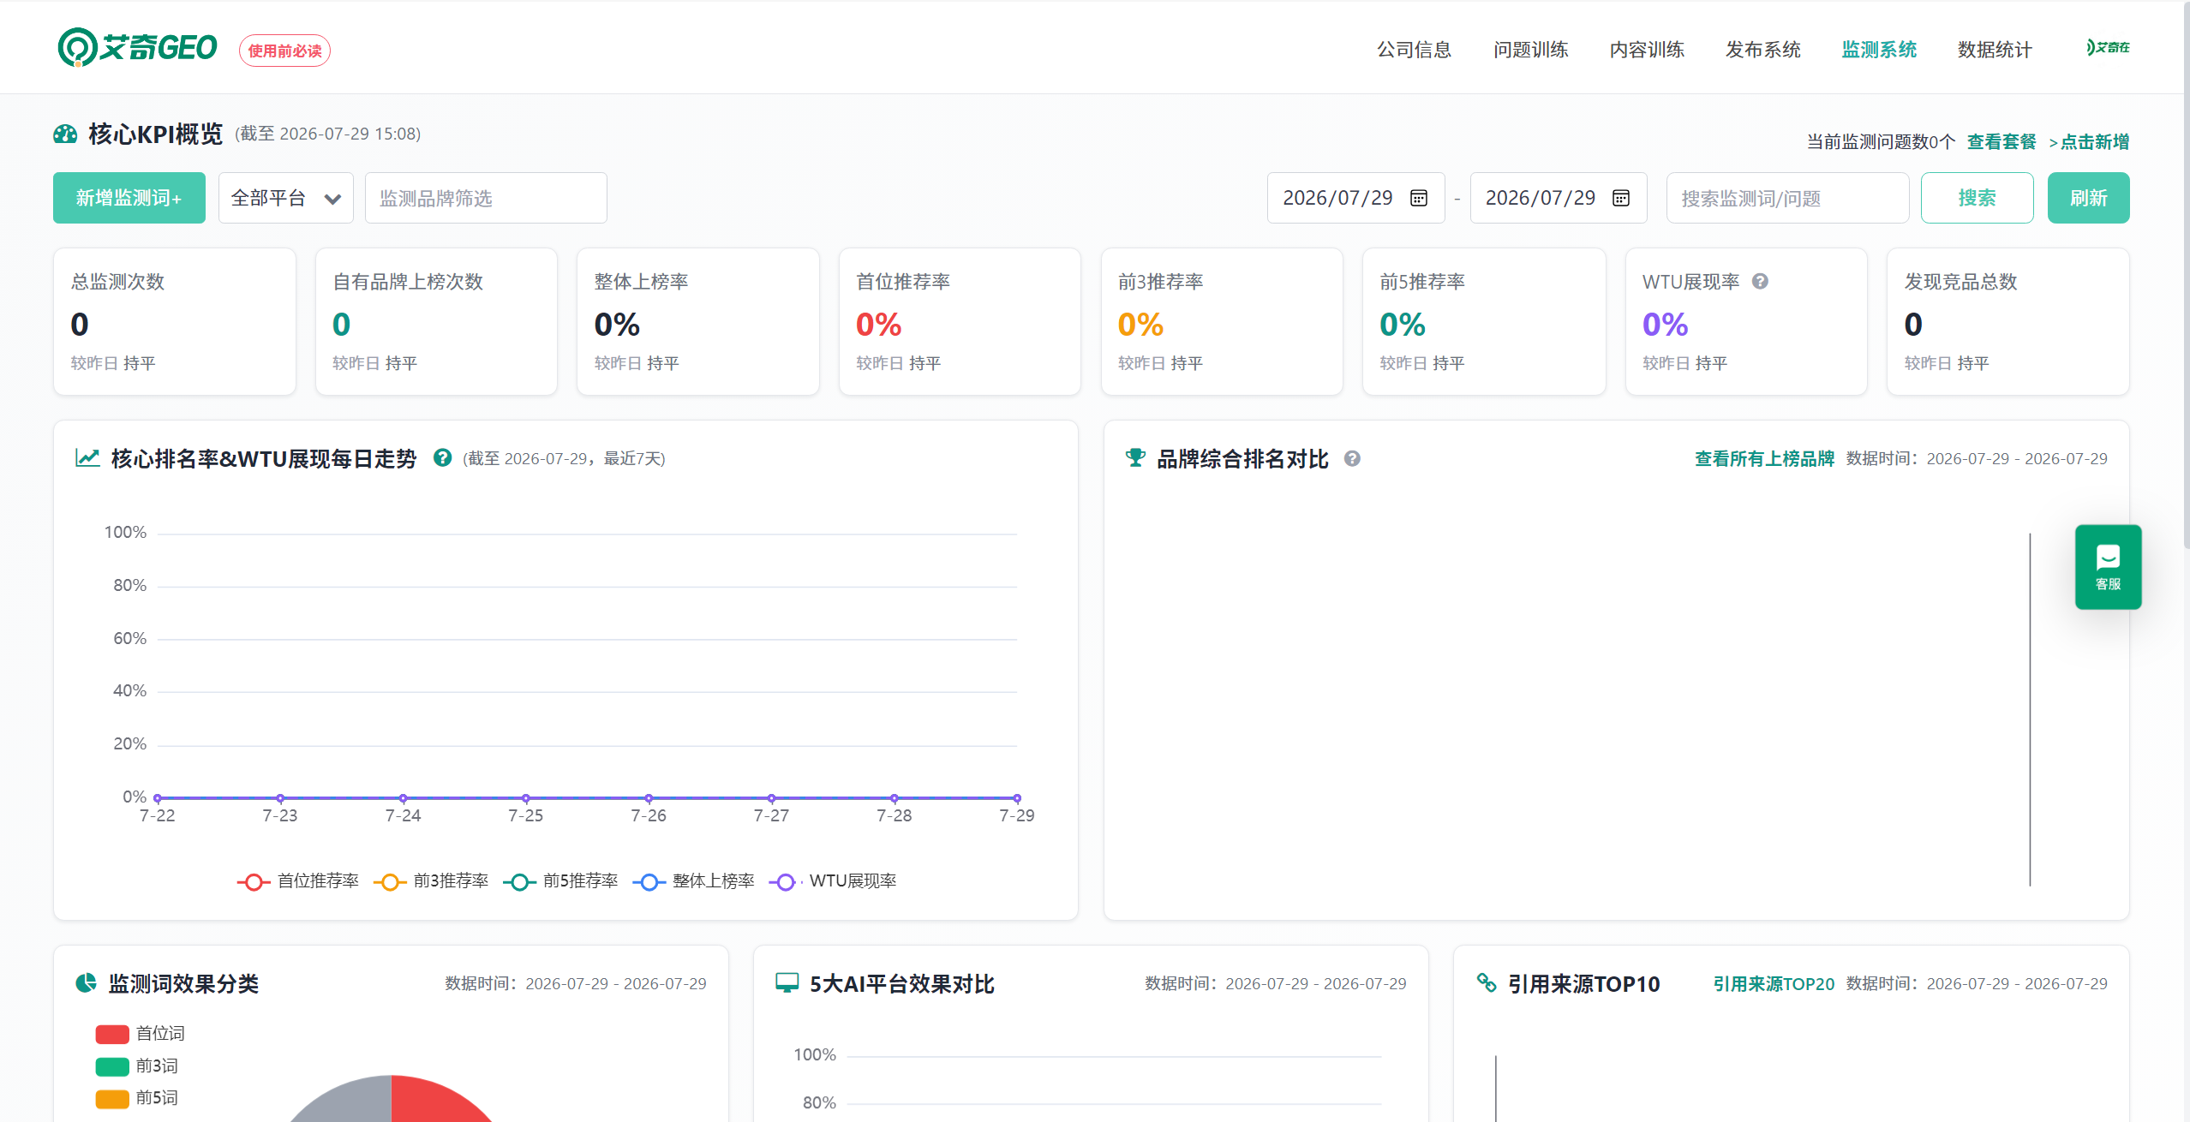Go to 问题训练 tab
Viewport: 2190px width, 1122px height.
point(1530,50)
